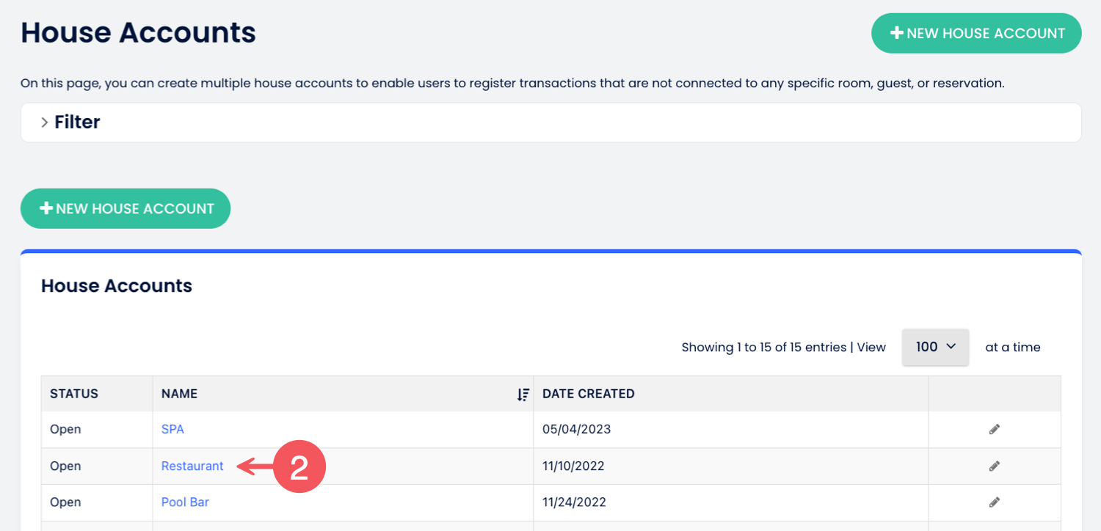Click the edit pencil for SPA account
Viewport: 1101px width, 531px height.
995,430
